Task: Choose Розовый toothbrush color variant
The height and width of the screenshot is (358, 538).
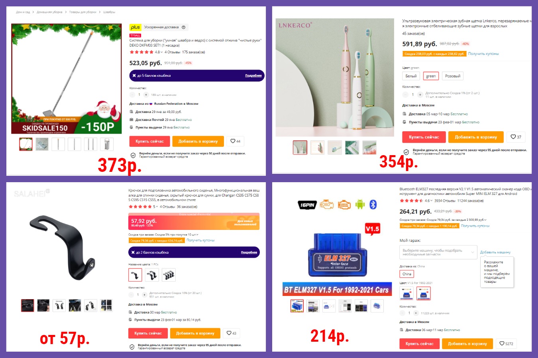Action: [x=453, y=76]
